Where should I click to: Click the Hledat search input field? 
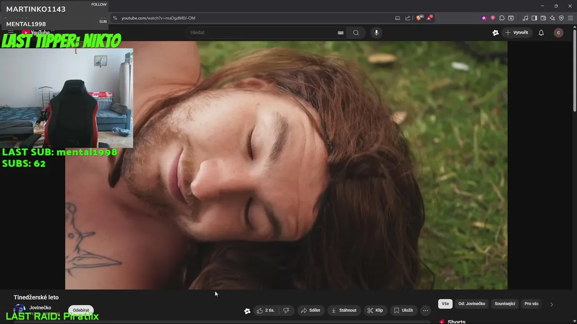(266, 32)
